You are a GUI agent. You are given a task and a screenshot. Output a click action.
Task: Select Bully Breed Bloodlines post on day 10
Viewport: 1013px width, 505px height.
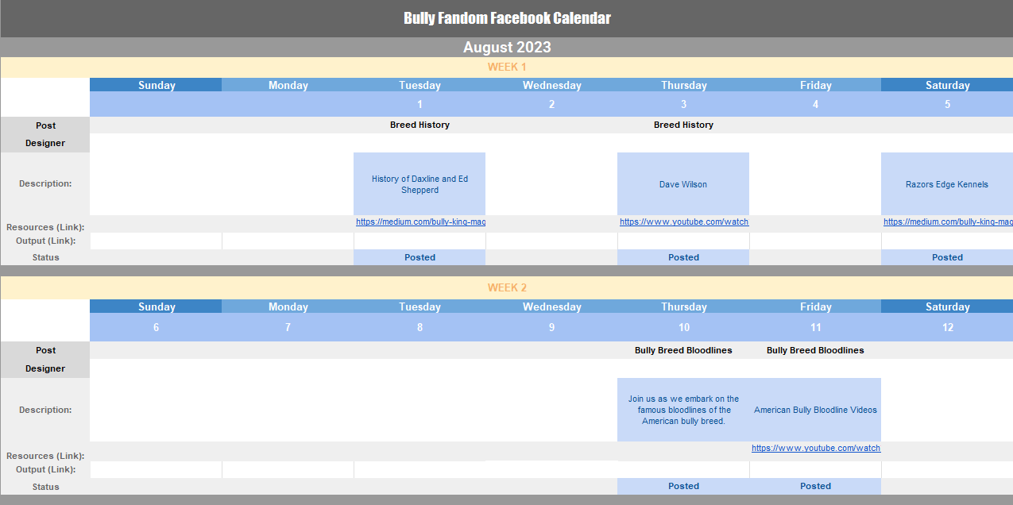tap(683, 350)
